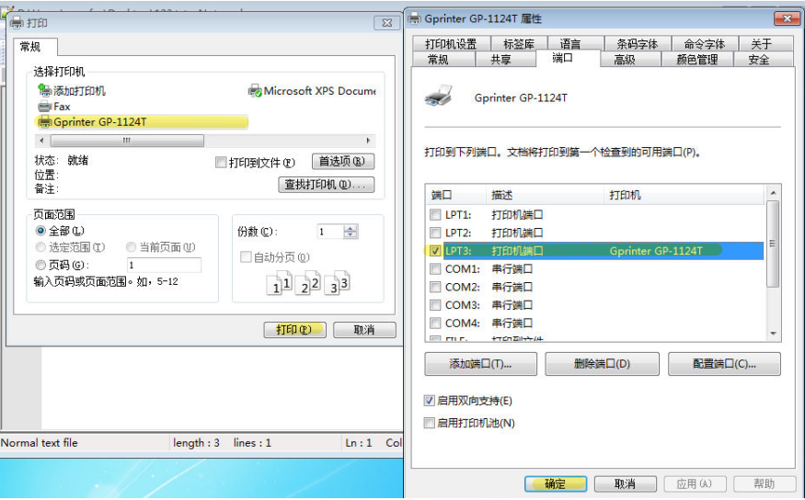
Task: Enable printer pooling 启用打印机池 checkbox
Action: (x=430, y=423)
